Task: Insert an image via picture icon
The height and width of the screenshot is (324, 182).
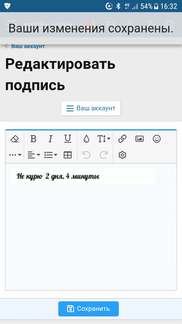Action: point(140,139)
